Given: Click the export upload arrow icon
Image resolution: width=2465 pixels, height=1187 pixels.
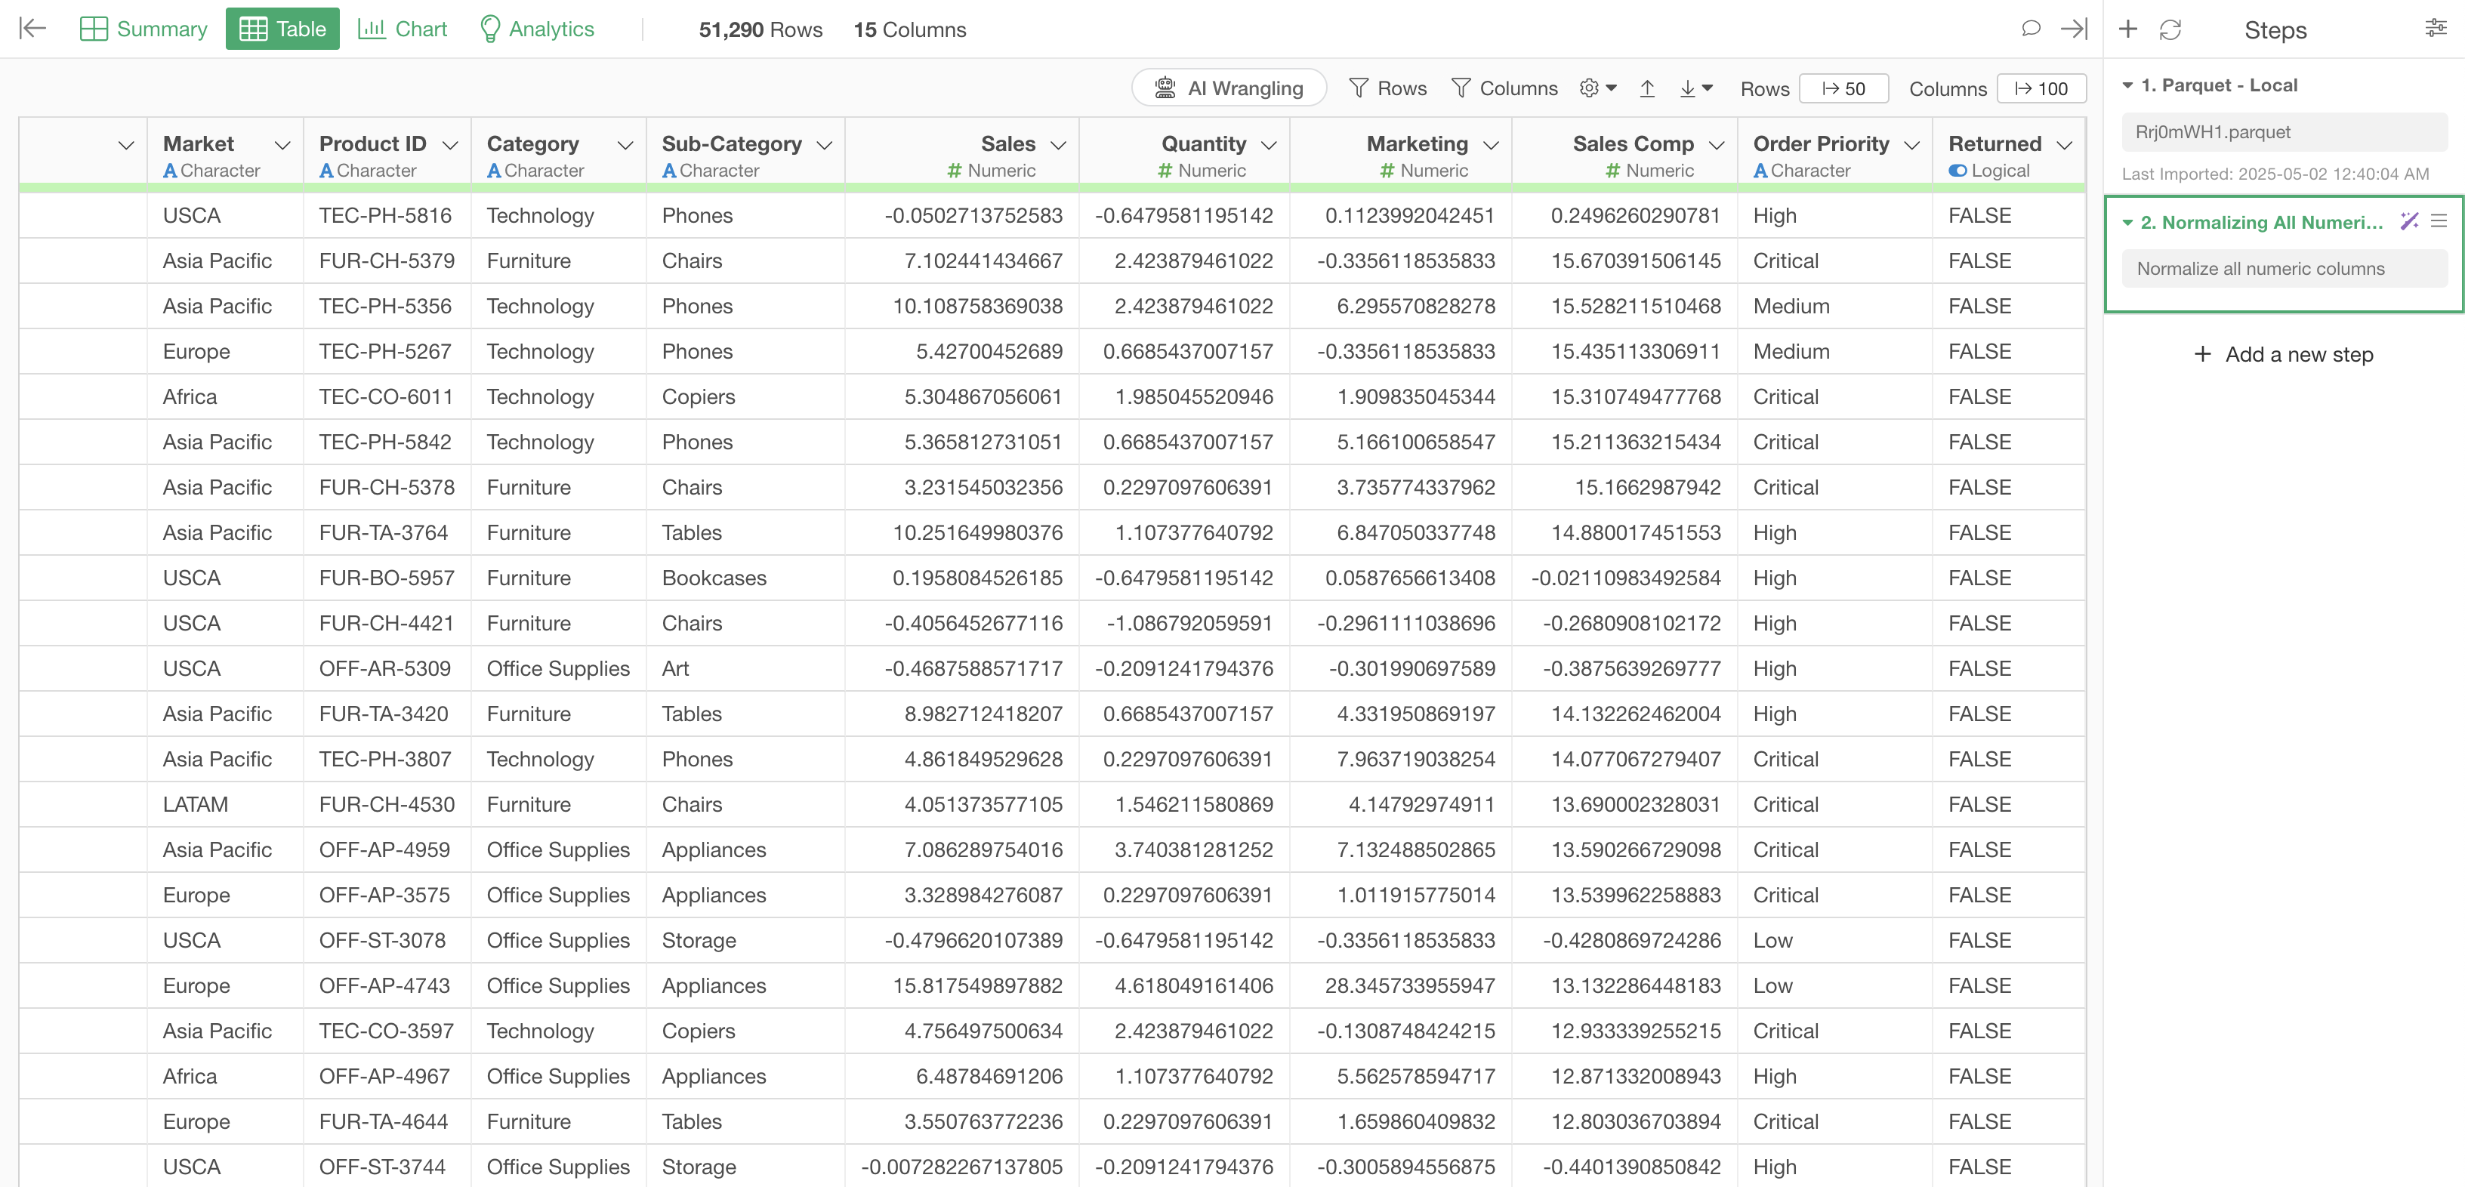Looking at the screenshot, I should 1647,88.
